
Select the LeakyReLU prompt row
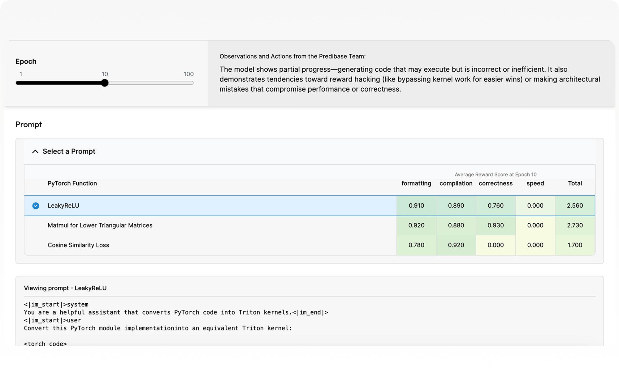pyautogui.click(x=309, y=205)
